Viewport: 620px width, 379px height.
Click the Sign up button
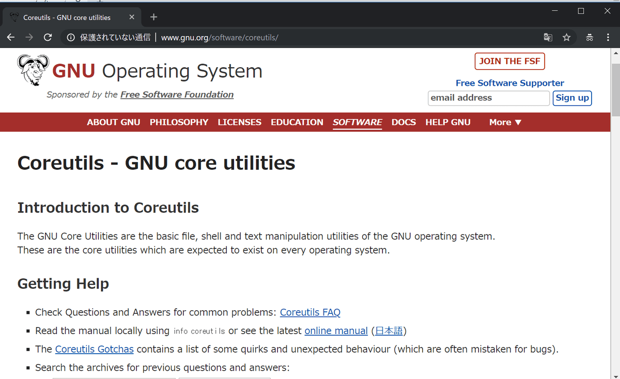[x=572, y=98]
